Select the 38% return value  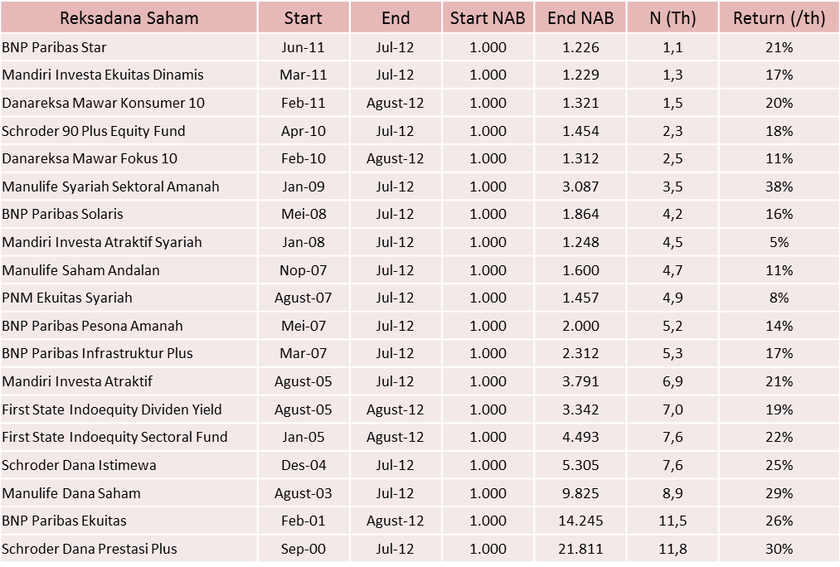point(779,187)
